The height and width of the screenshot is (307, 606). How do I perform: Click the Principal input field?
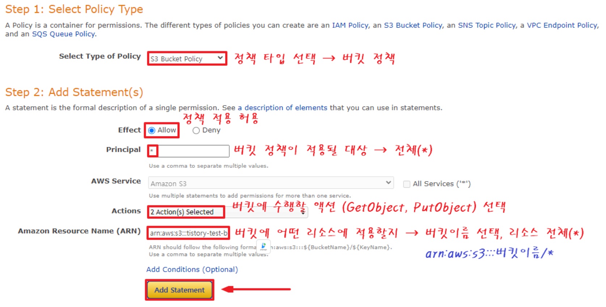(189, 151)
